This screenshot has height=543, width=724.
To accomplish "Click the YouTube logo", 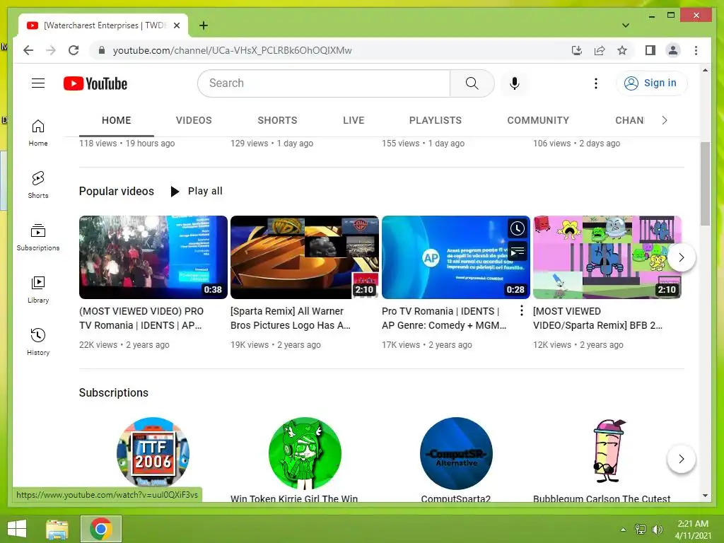I will click(x=95, y=83).
